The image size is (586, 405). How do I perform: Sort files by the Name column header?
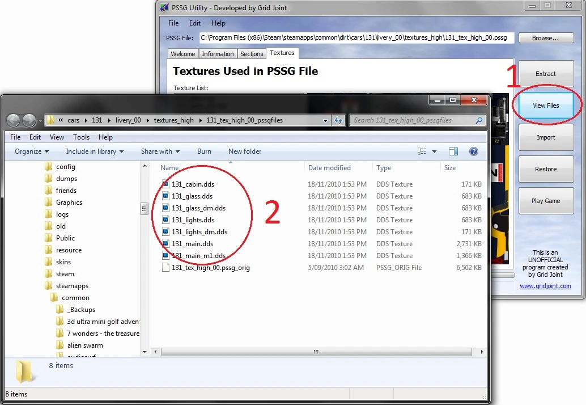point(169,168)
